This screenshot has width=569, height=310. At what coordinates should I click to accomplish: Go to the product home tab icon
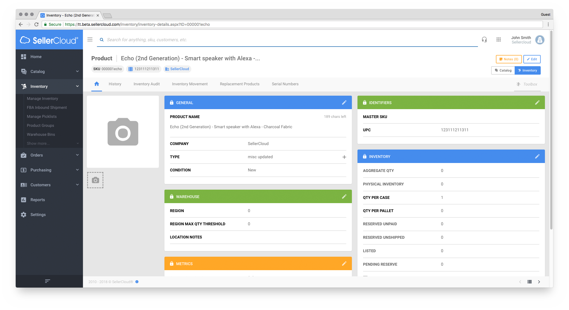[x=97, y=84]
